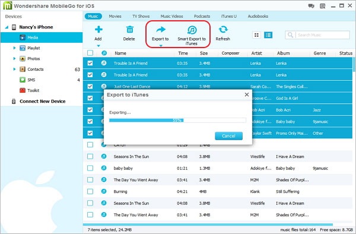The height and width of the screenshot is (234, 356).
Task: Click the Refresh icon
Action: tap(223, 29)
